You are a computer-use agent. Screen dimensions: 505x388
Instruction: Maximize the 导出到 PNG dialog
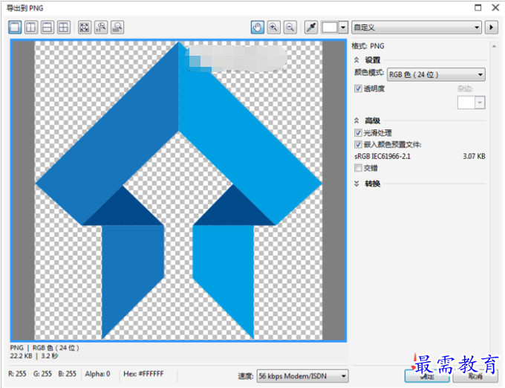pyautogui.click(x=478, y=7)
